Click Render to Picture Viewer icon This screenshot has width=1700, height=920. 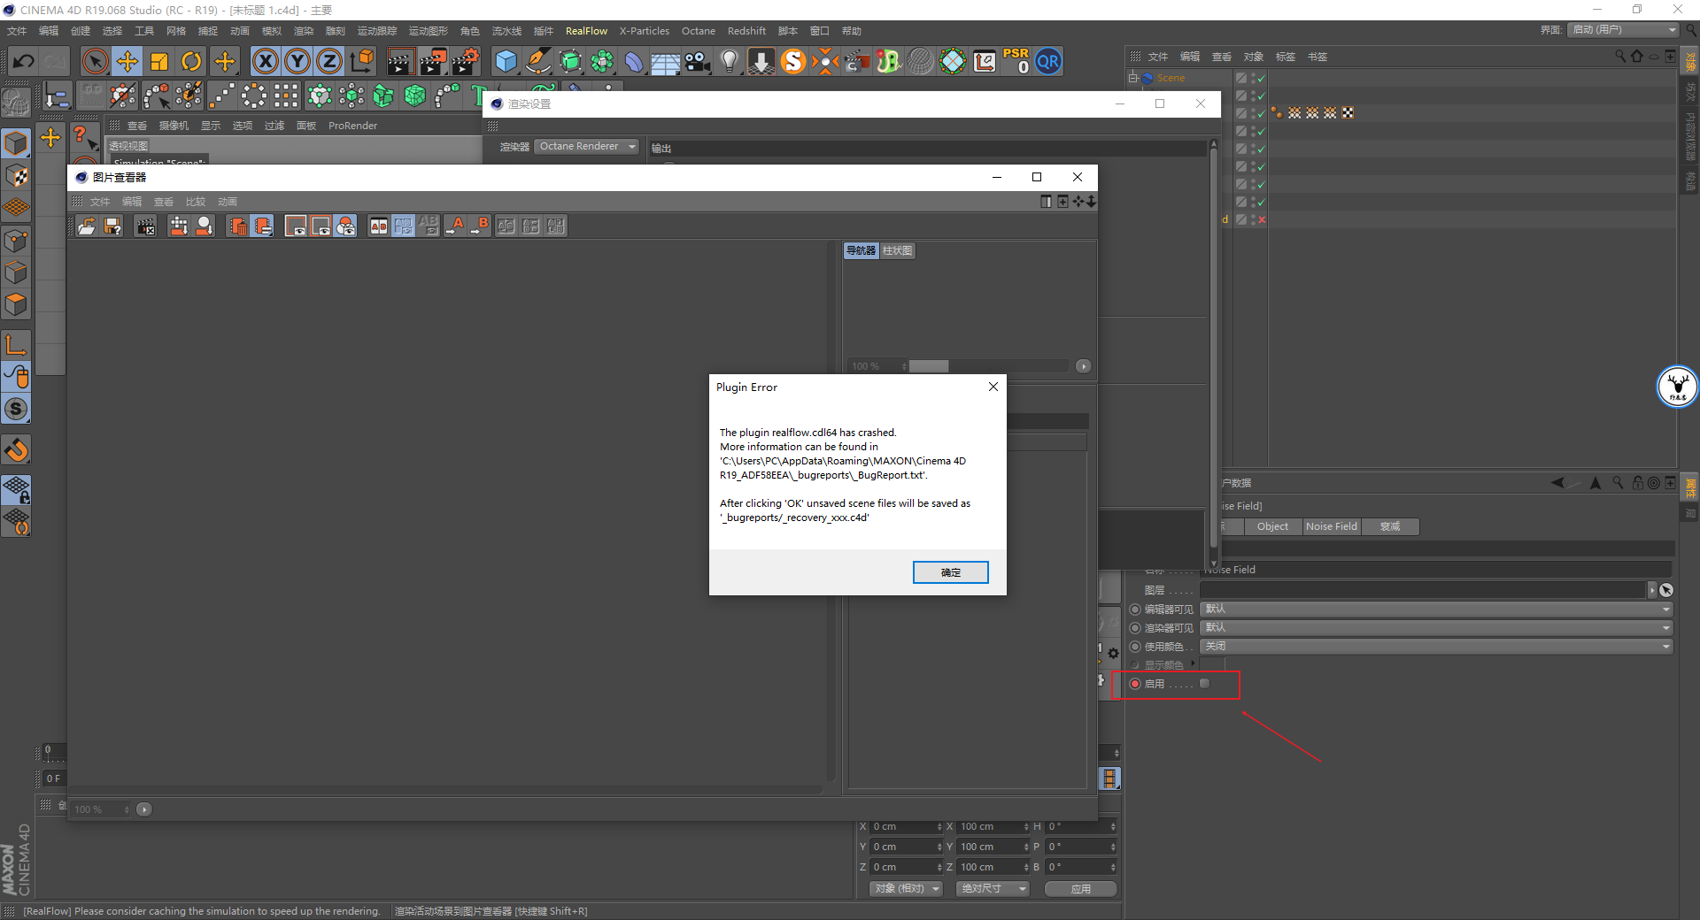(433, 61)
